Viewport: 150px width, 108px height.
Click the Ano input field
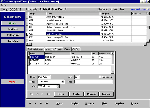point(77,77)
